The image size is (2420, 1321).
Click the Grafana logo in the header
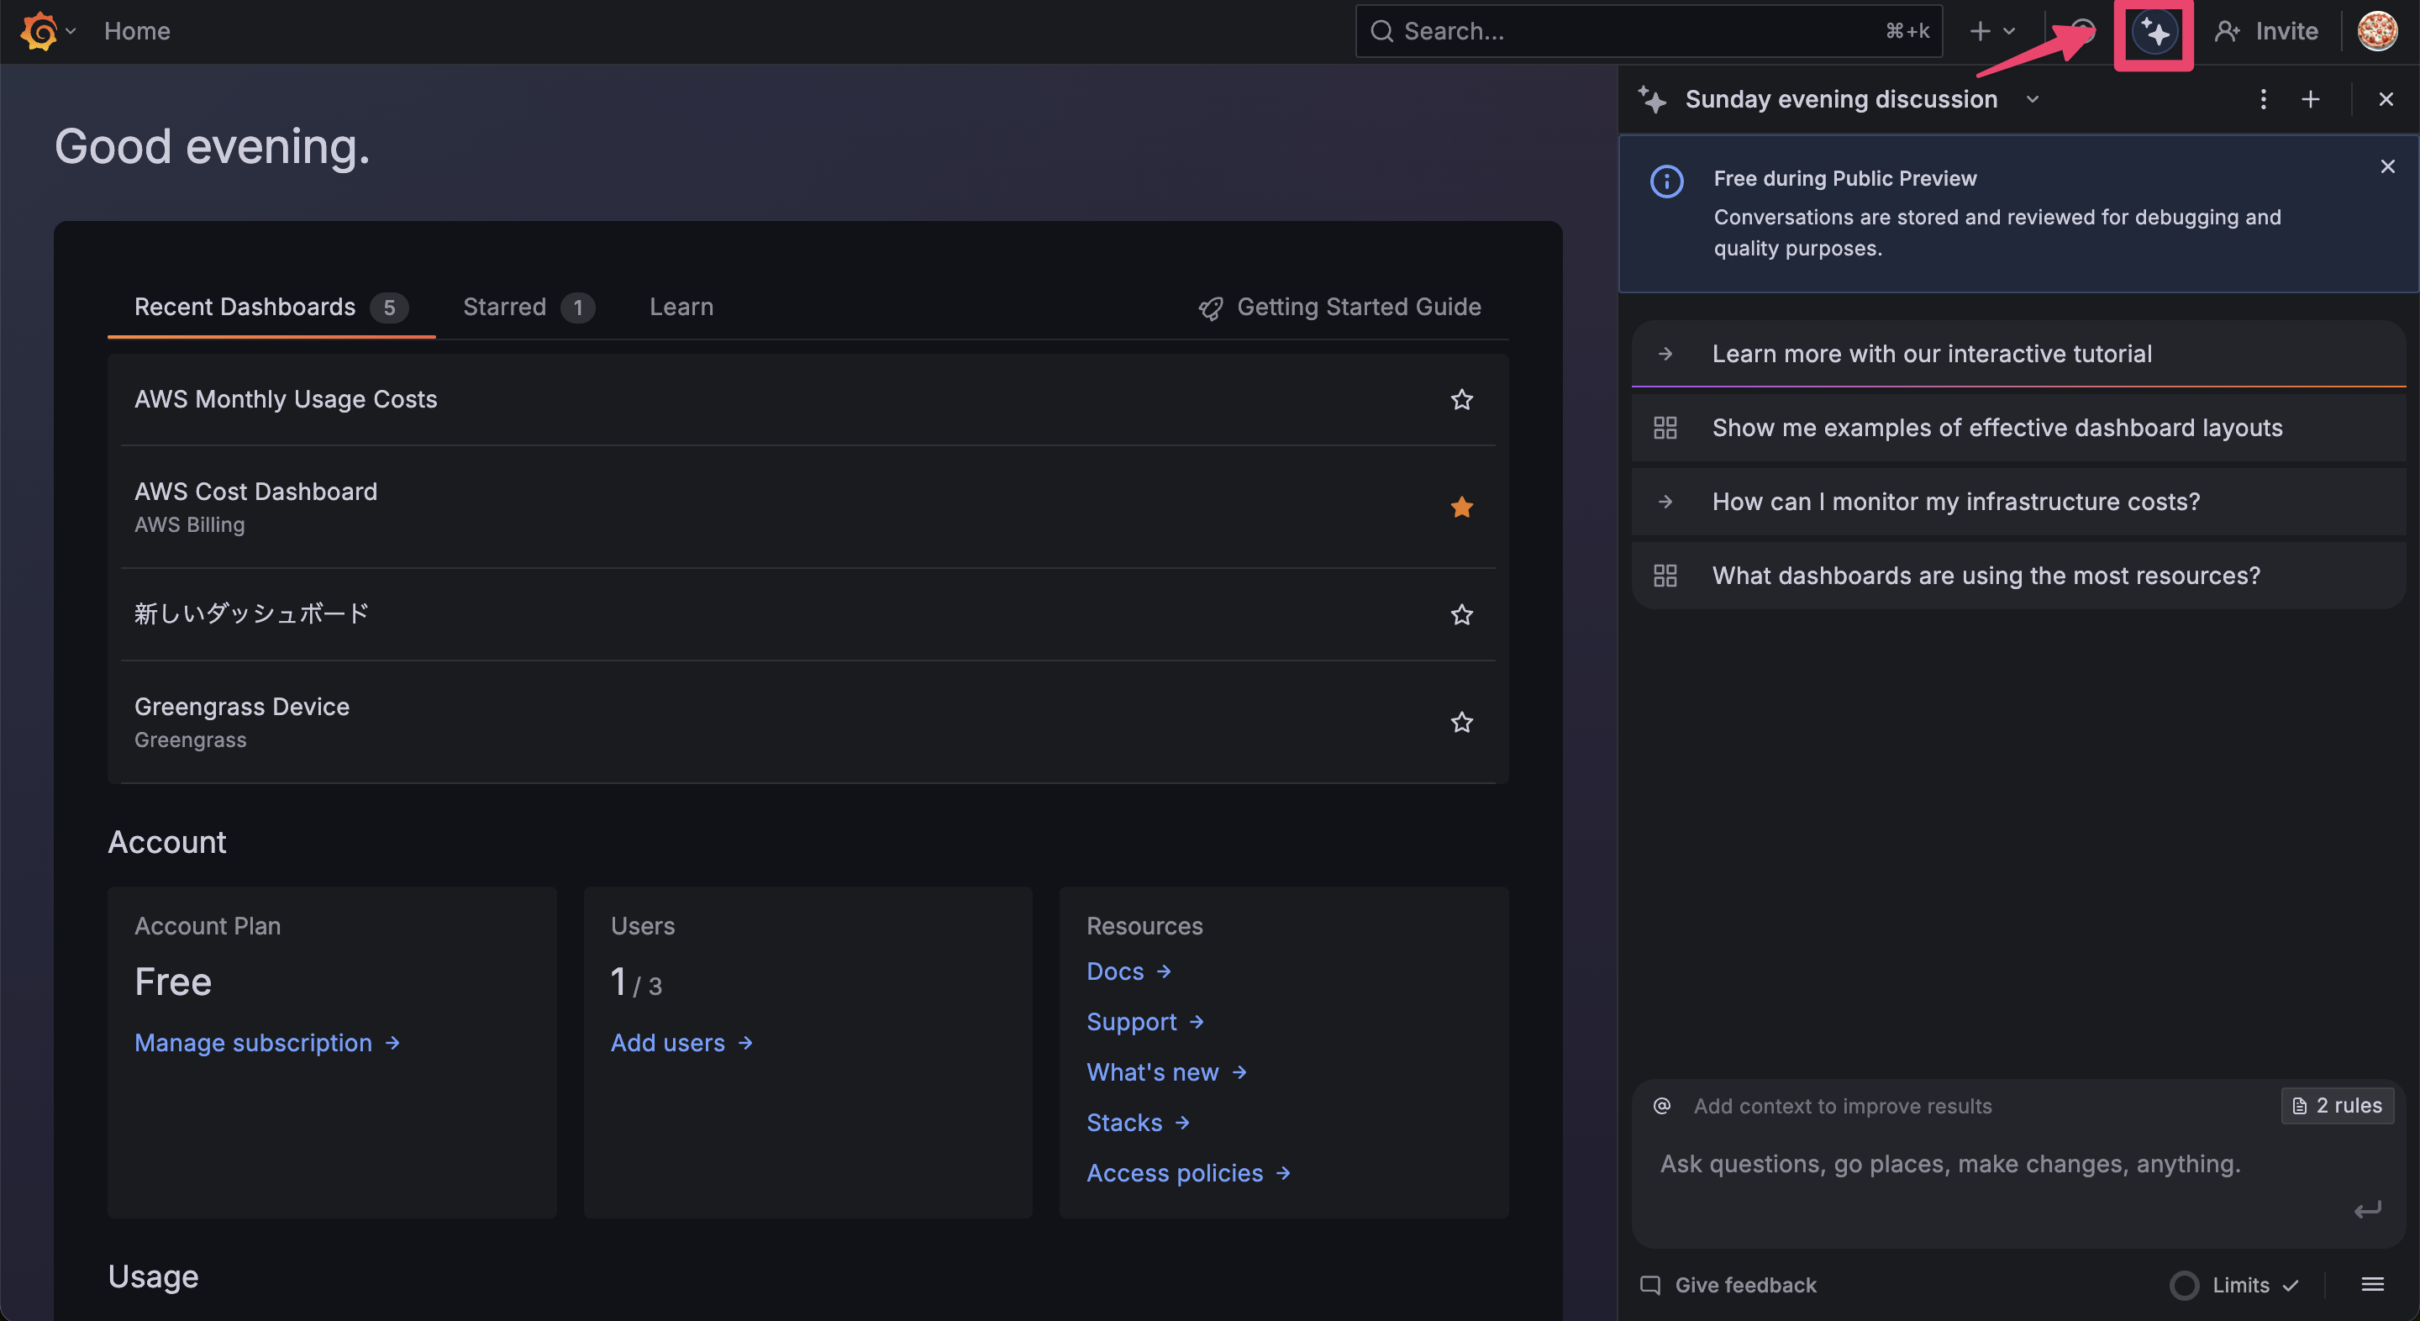click(39, 31)
